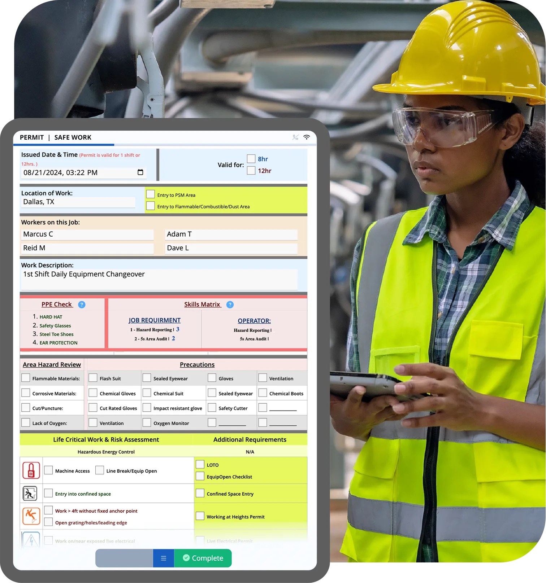Click the muted connection icon in header
This screenshot has width=546, height=583.
(x=295, y=137)
